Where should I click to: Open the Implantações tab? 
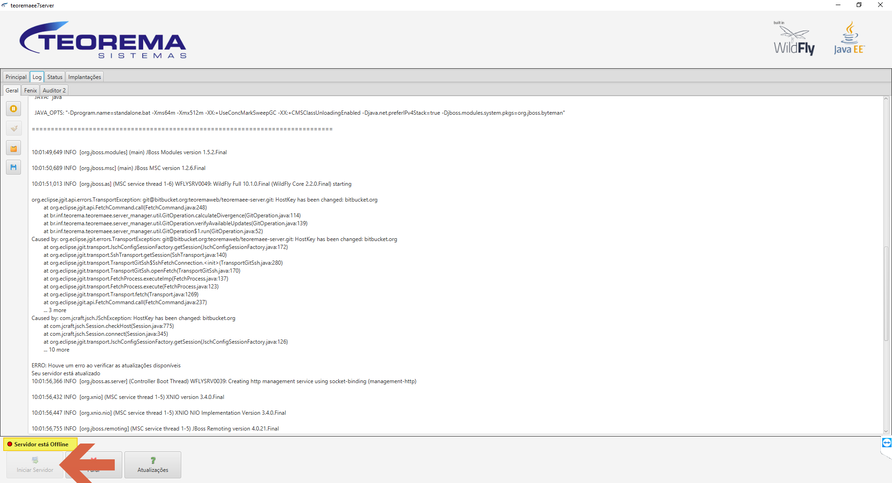[85, 77]
